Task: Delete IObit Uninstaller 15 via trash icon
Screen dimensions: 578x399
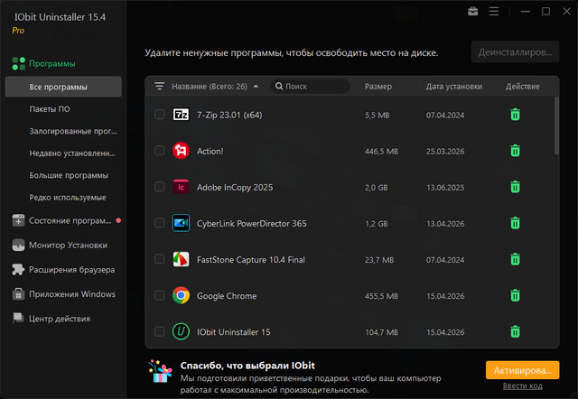Action: click(x=516, y=331)
